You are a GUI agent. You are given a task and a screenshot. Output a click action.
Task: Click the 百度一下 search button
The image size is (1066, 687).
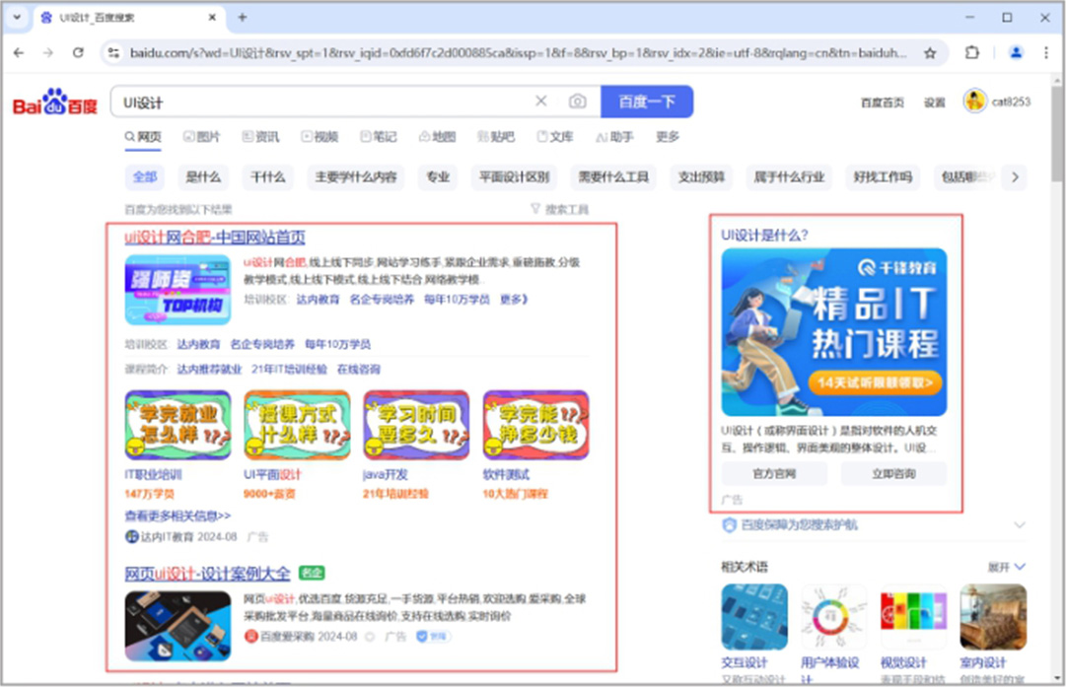click(647, 102)
